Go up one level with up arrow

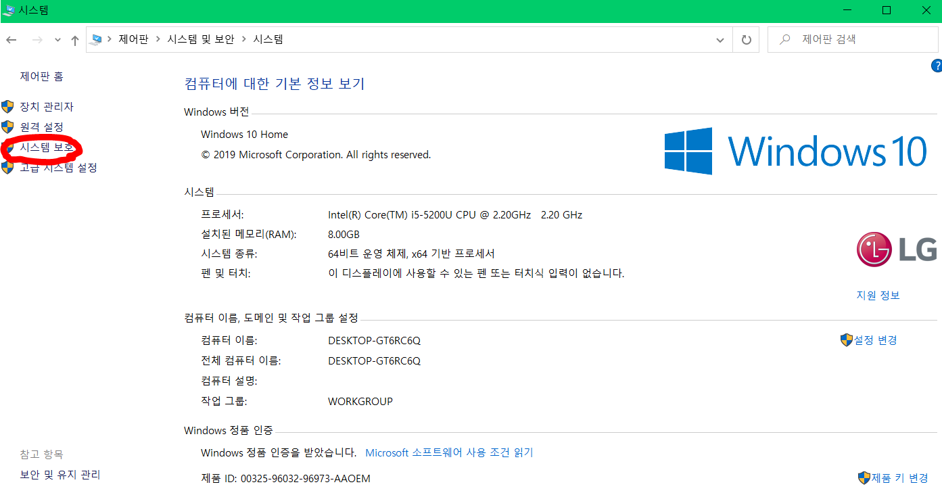[75, 40]
